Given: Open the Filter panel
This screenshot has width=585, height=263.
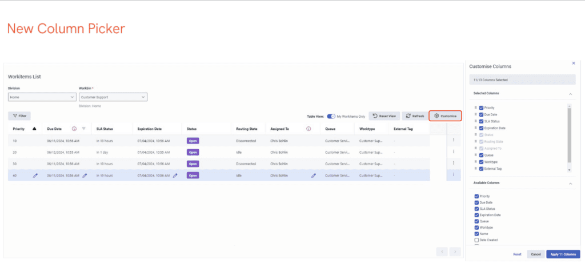Looking at the screenshot, I should [x=19, y=116].
